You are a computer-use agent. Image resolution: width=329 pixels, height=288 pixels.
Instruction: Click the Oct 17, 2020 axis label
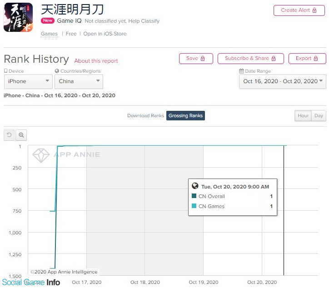click(x=87, y=282)
